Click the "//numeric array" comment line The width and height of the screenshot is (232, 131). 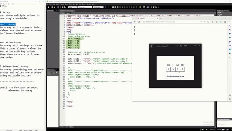click(x=76, y=34)
